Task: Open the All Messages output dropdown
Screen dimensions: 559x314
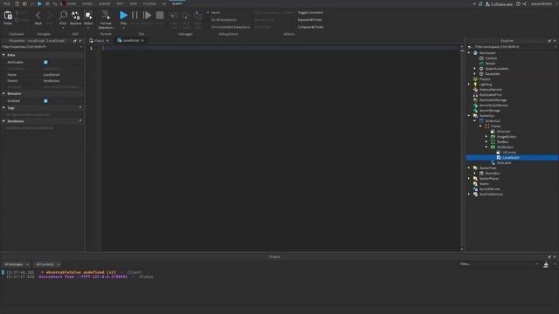Action: point(17,264)
